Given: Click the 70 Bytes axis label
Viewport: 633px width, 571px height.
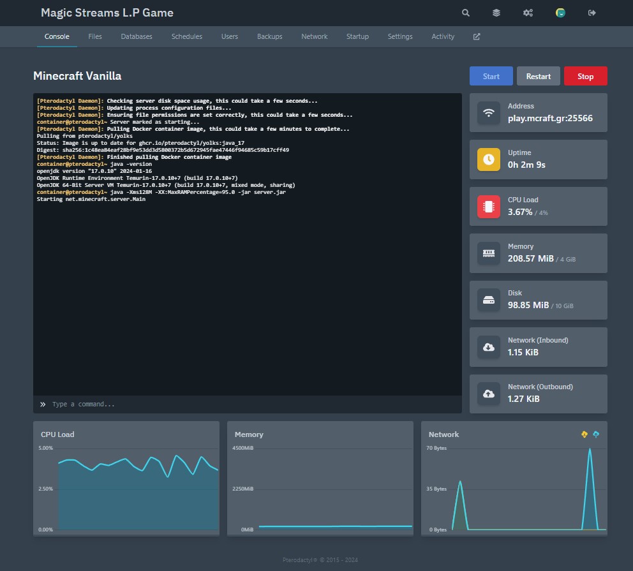Looking at the screenshot, I should point(436,448).
